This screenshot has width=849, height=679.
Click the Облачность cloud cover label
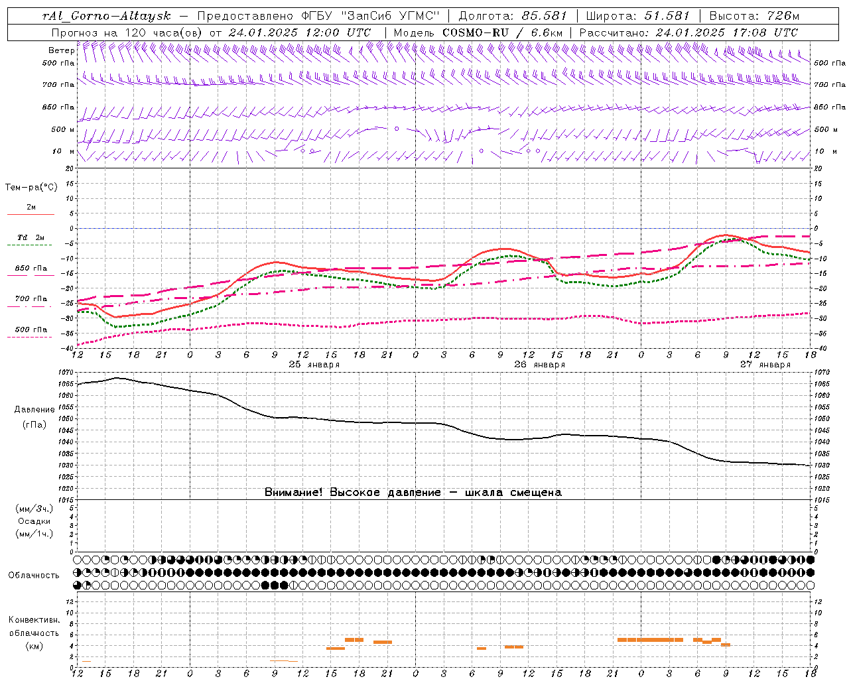tap(34, 576)
